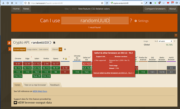Viewport: 180px width, 109px height.
Task: Go back with the left arrow
Action: [x=16, y=3]
